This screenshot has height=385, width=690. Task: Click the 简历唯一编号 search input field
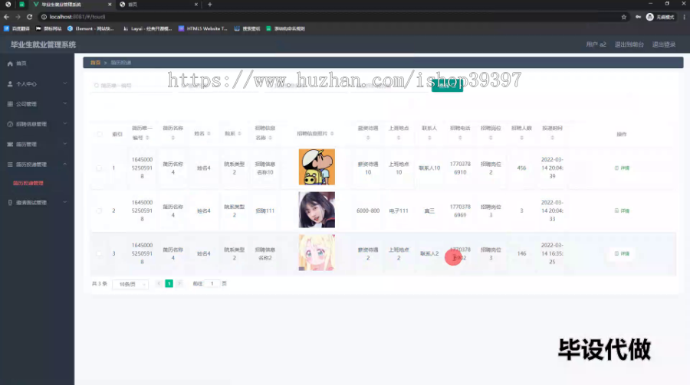(132, 86)
